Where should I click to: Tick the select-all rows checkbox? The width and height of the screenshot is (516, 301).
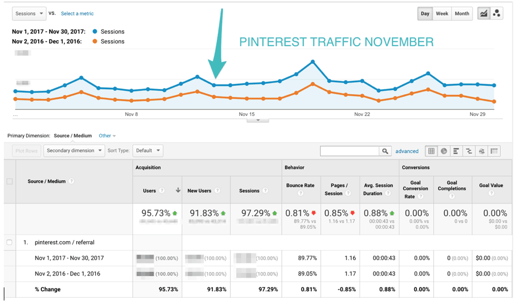click(x=10, y=182)
